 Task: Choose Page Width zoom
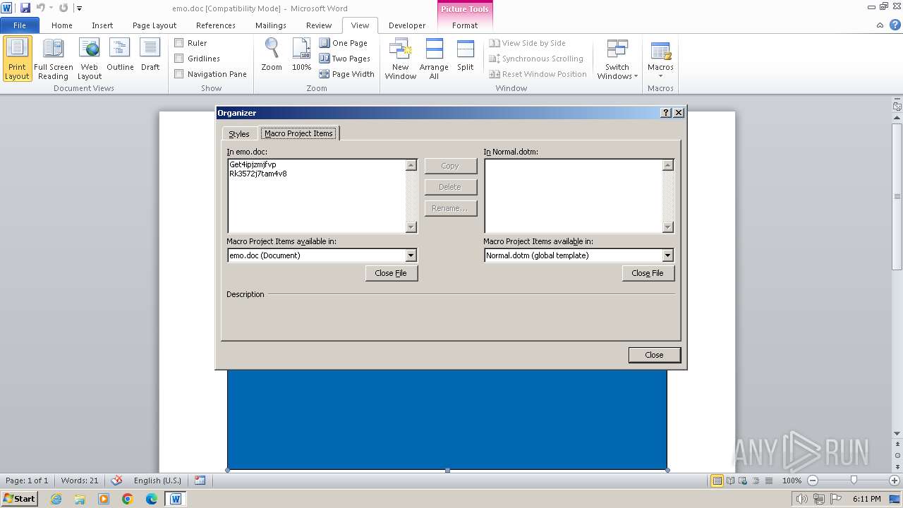tap(346, 74)
